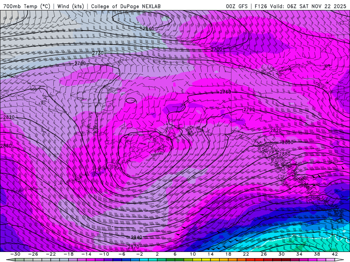Click the 2880 contour label at left edge
The image size is (350, 262).
pyautogui.click(x=6, y=146)
